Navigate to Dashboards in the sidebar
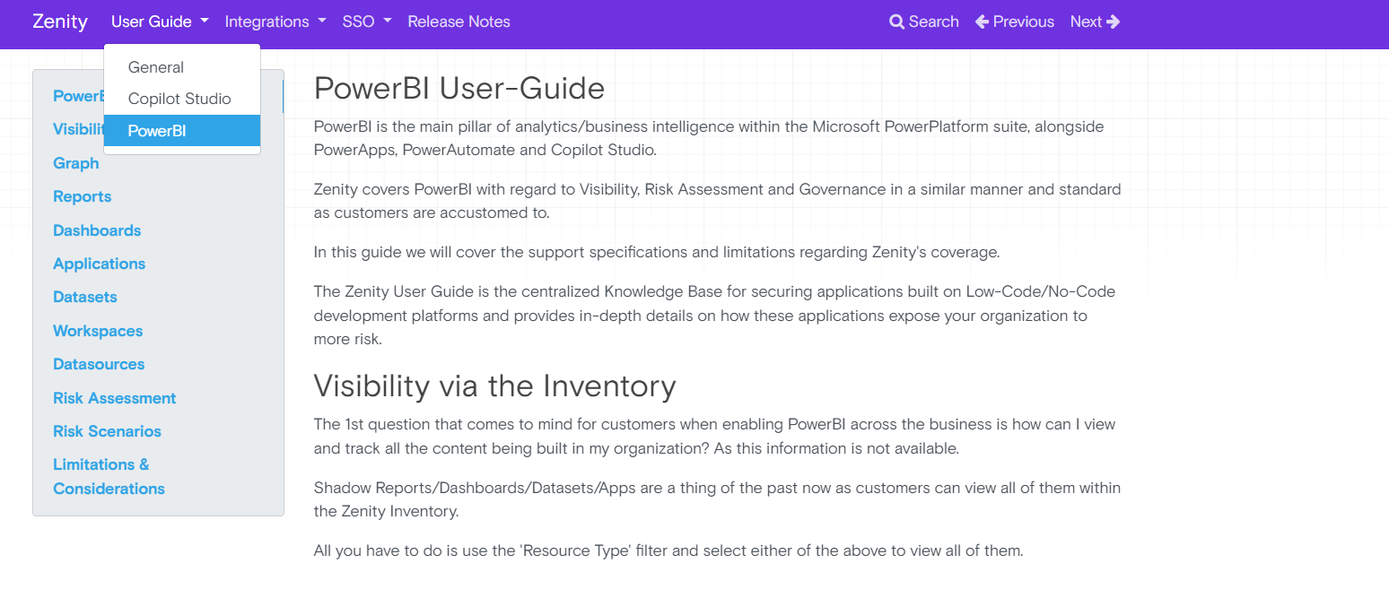Viewport: 1389px width, 598px height. [97, 230]
